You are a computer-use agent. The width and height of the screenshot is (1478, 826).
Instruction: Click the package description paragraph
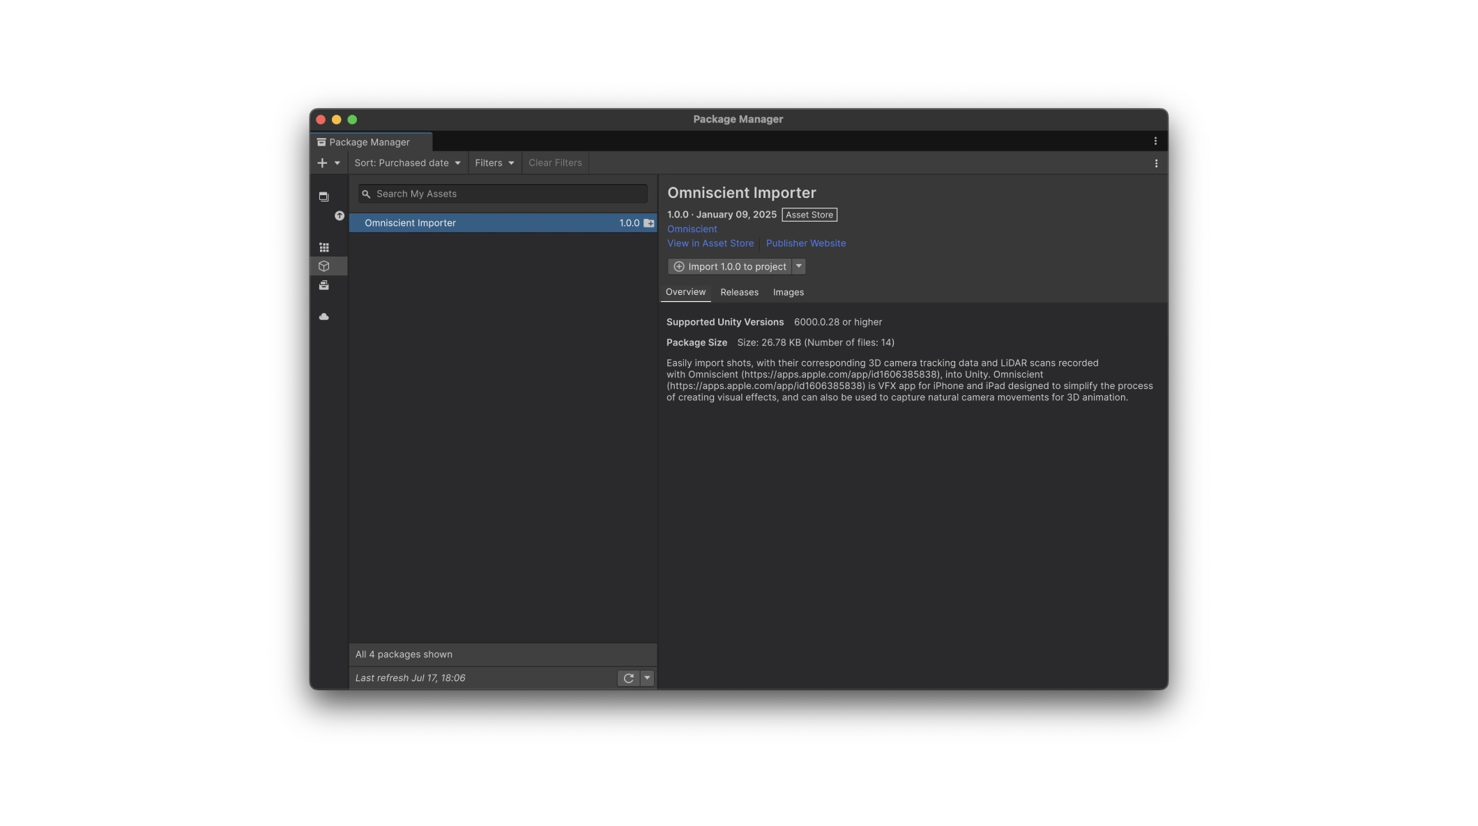tap(910, 381)
